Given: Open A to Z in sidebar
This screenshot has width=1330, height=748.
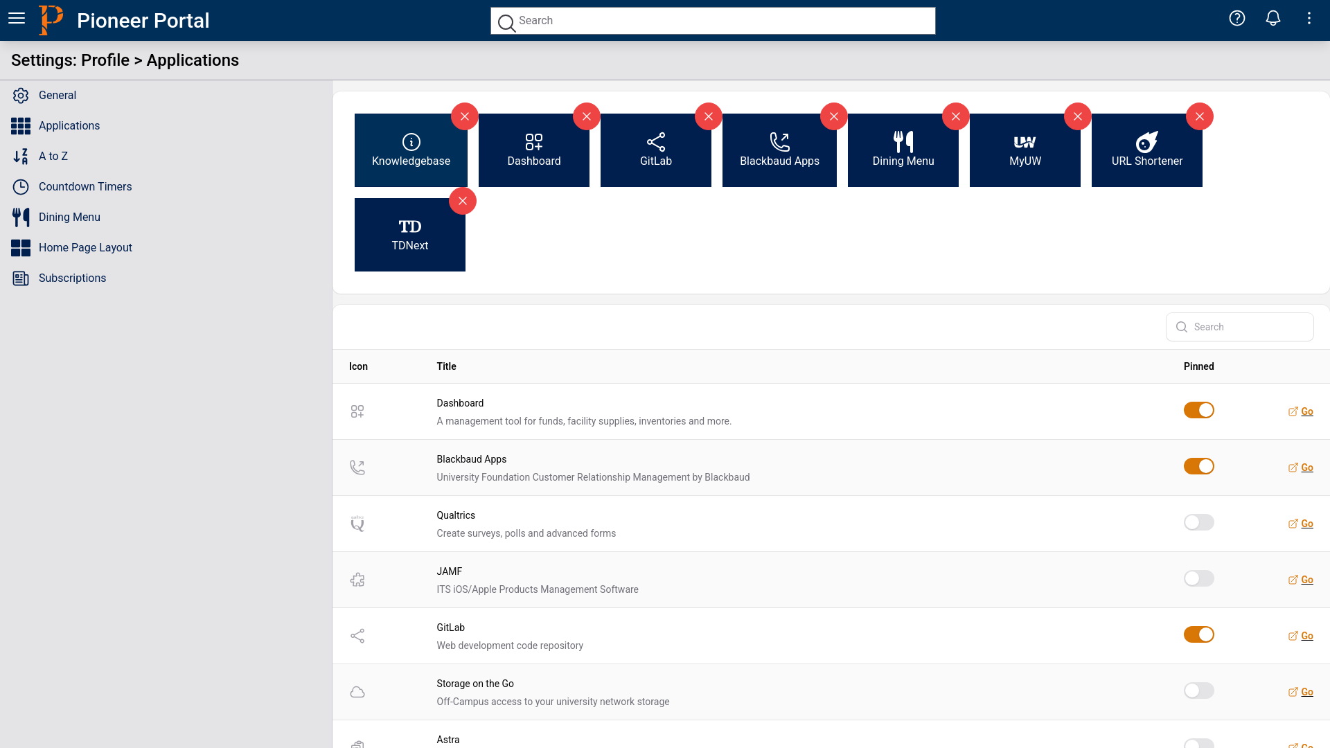Looking at the screenshot, I should coord(39,157).
